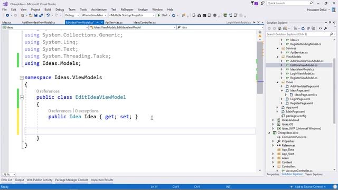Switch to the IdeasController.cs tab

click(x=144, y=22)
